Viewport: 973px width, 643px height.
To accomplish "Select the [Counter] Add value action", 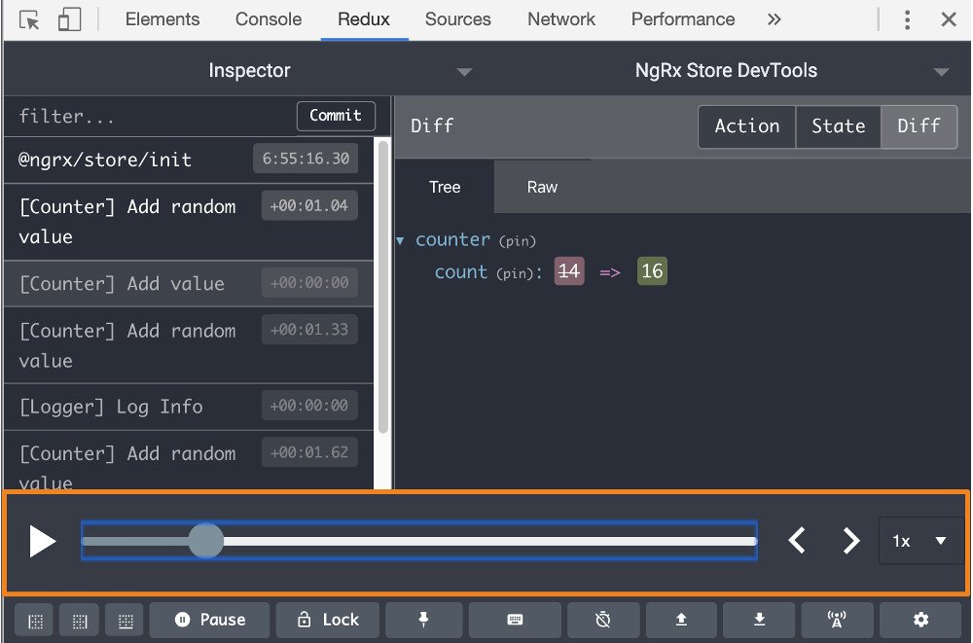I will click(x=189, y=283).
